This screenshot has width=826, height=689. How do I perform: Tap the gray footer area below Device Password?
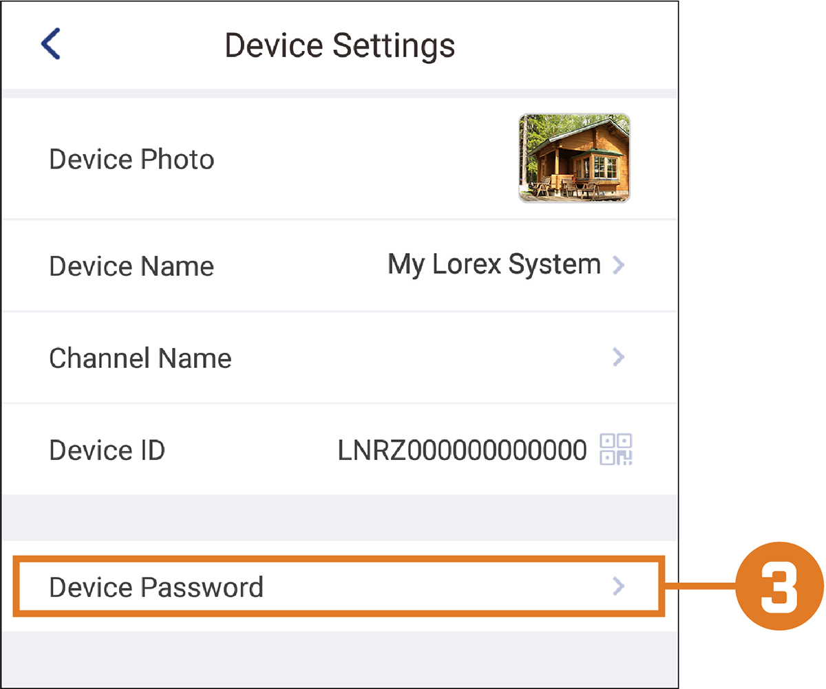(x=339, y=659)
